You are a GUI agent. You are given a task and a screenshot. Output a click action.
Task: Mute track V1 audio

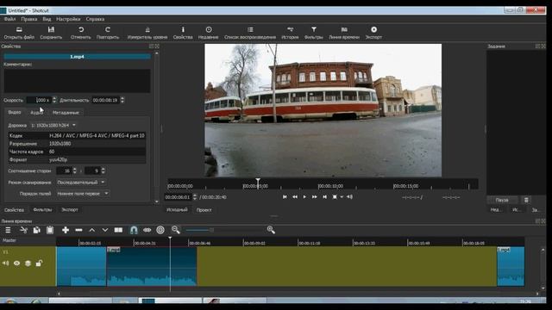click(x=6, y=263)
